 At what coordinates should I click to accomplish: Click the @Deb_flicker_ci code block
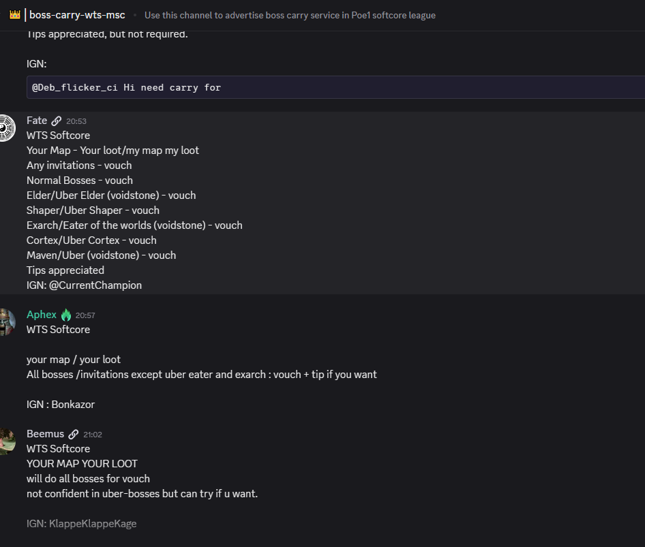coord(334,87)
